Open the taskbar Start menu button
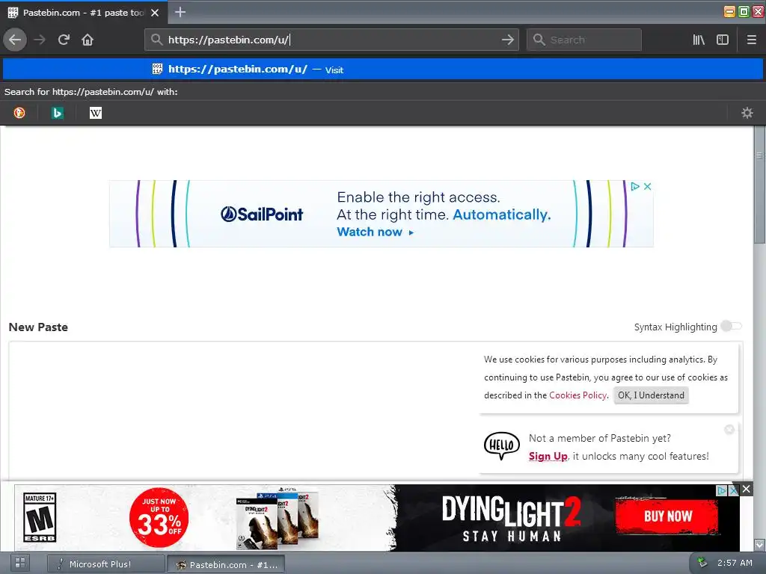 tap(20, 563)
